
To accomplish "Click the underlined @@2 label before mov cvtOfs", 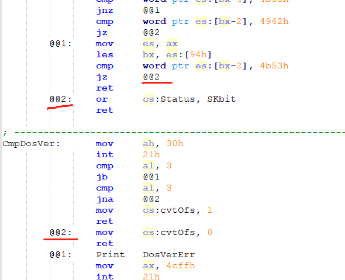I will coord(61,233).
